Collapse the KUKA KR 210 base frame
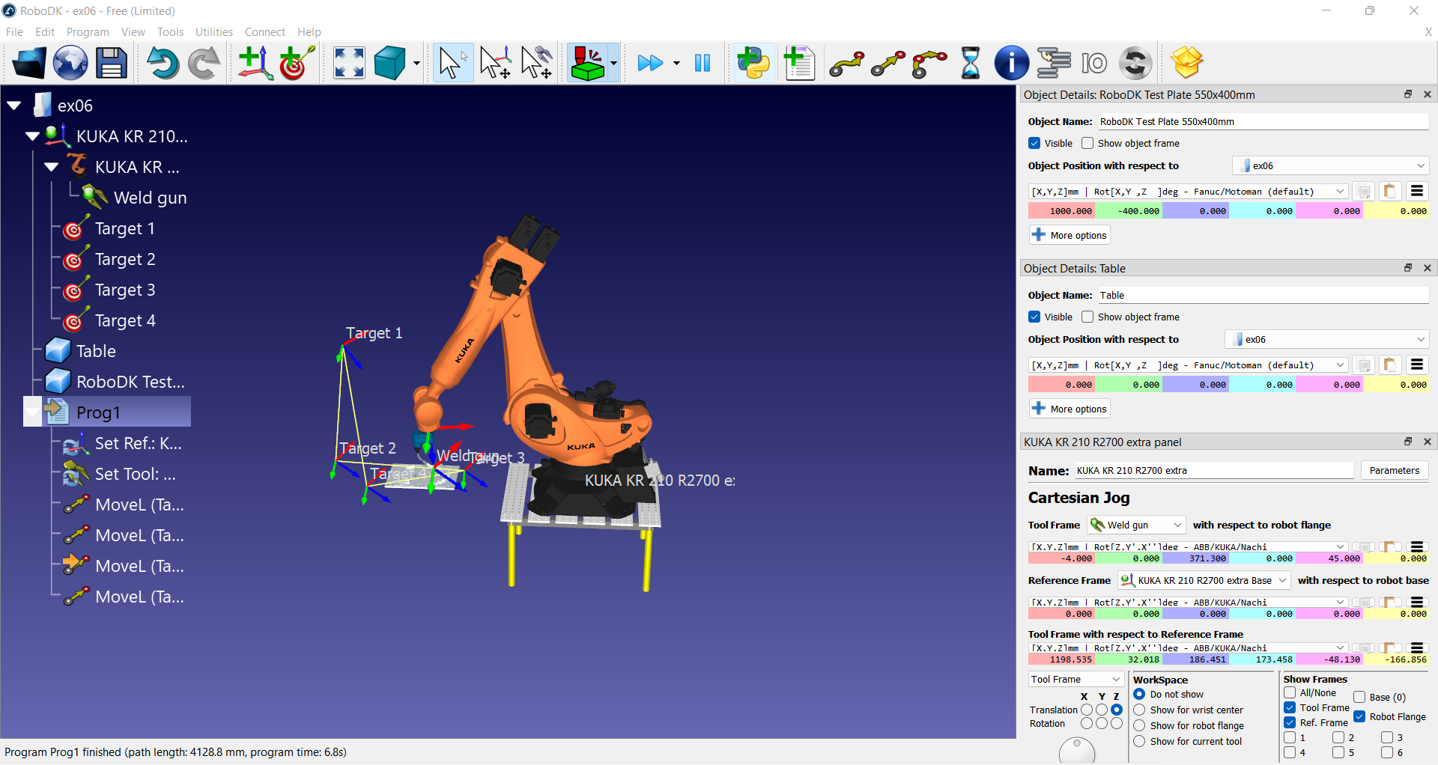 (32, 136)
